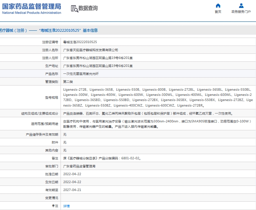Click the management category value 第二类

coord(68,82)
